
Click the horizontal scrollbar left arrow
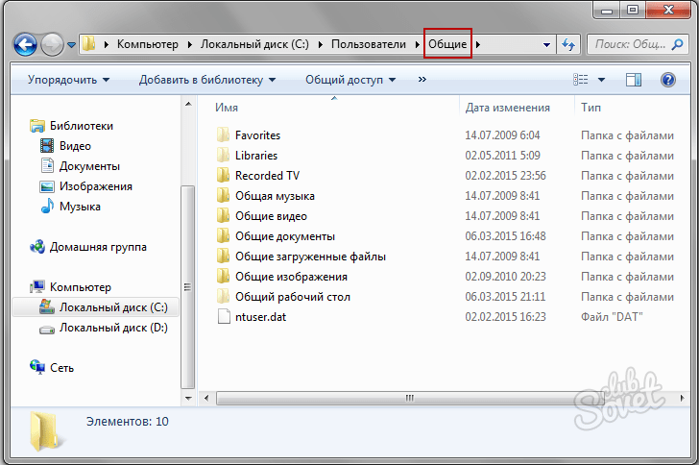click(206, 398)
